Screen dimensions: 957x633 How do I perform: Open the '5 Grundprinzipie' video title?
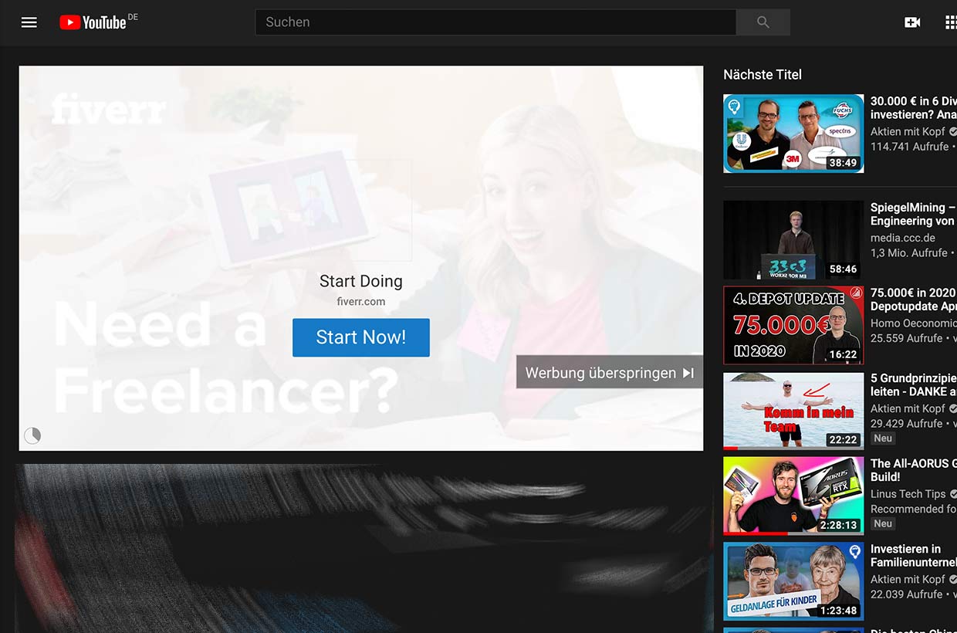[x=914, y=385]
